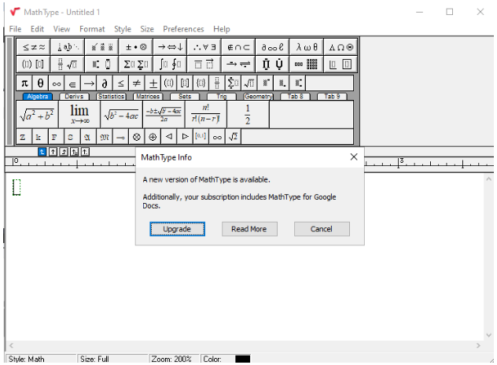Viewport: 497px width, 365px height.
Task: Insert the lim x→∞ expression
Action: pos(79,115)
